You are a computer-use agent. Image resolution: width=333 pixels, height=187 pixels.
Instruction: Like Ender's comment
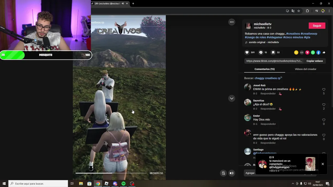tap(324, 120)
